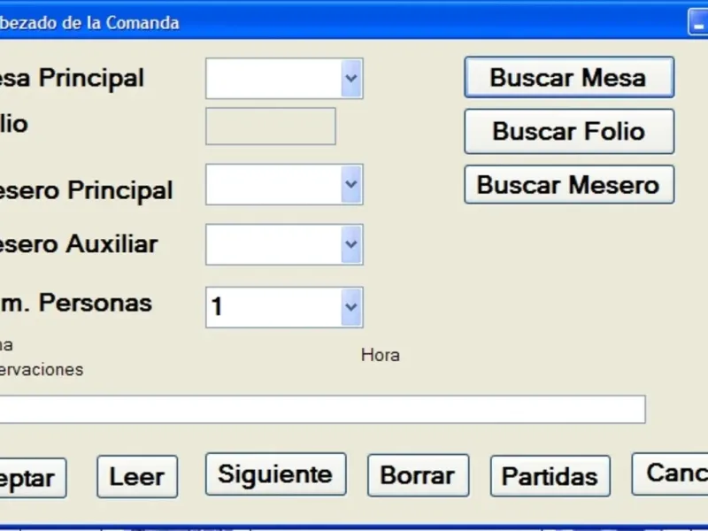The image size is (708, 531).
Task: Click the Mesa Principal combo text area
Action: pyautogui.click(x=273, y=79)
